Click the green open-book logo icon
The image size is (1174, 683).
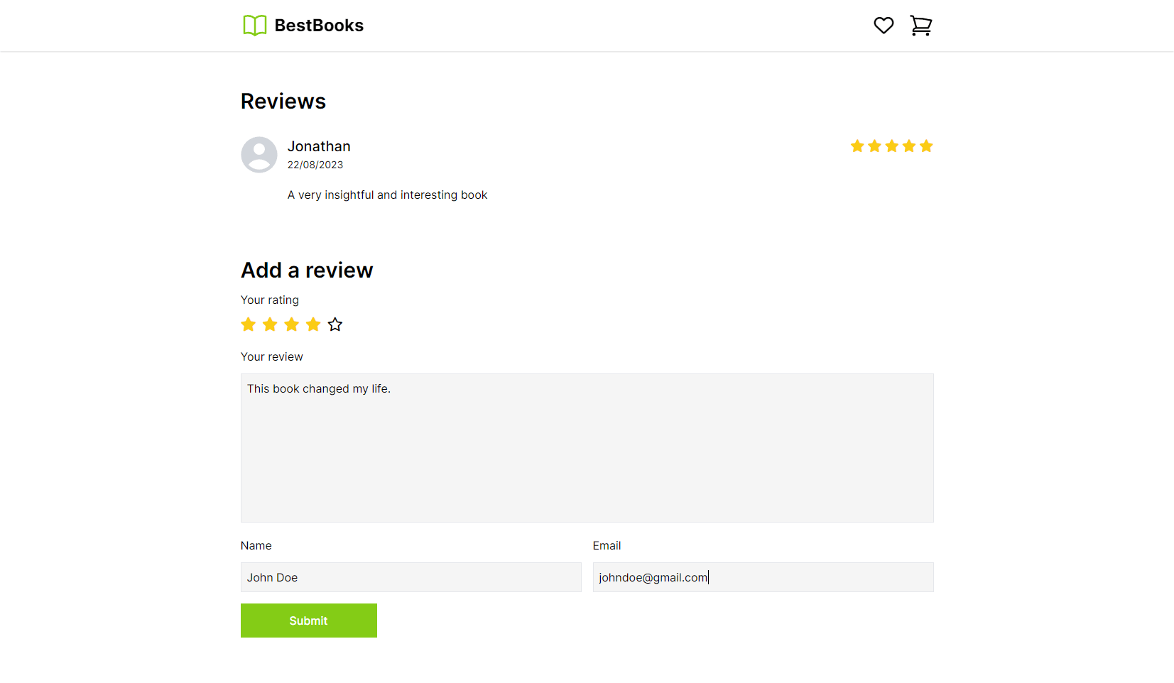pos(255,26)
